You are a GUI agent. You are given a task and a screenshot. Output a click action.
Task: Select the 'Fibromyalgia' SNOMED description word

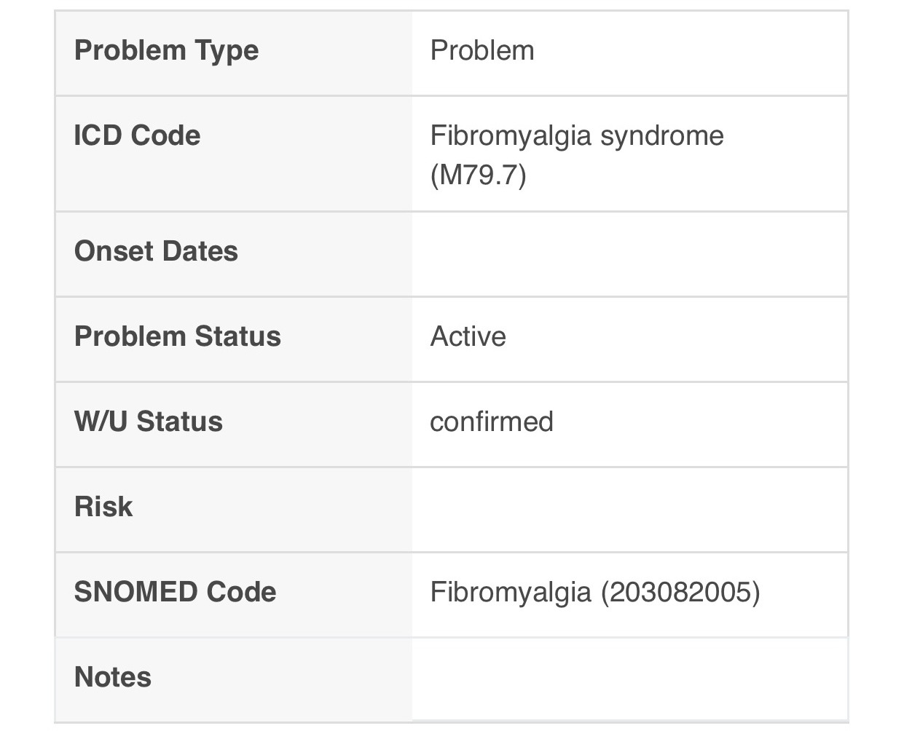pyautogui.click(x=510, y=592)
